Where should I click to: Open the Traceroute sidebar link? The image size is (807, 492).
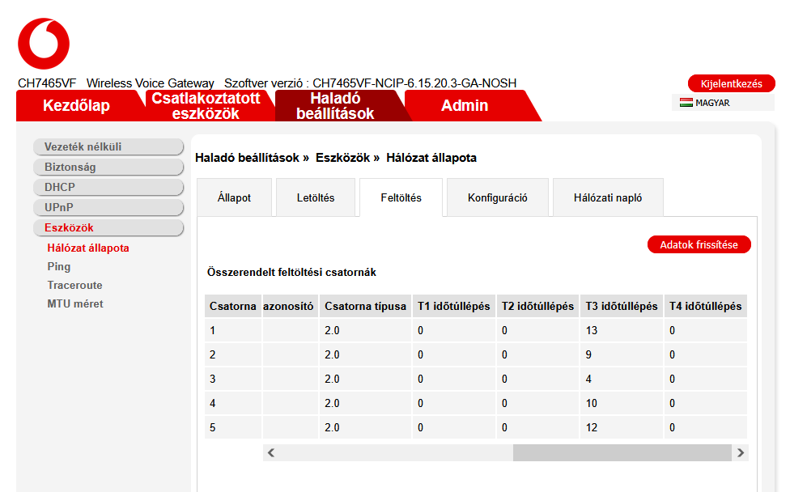pos(74,285)
